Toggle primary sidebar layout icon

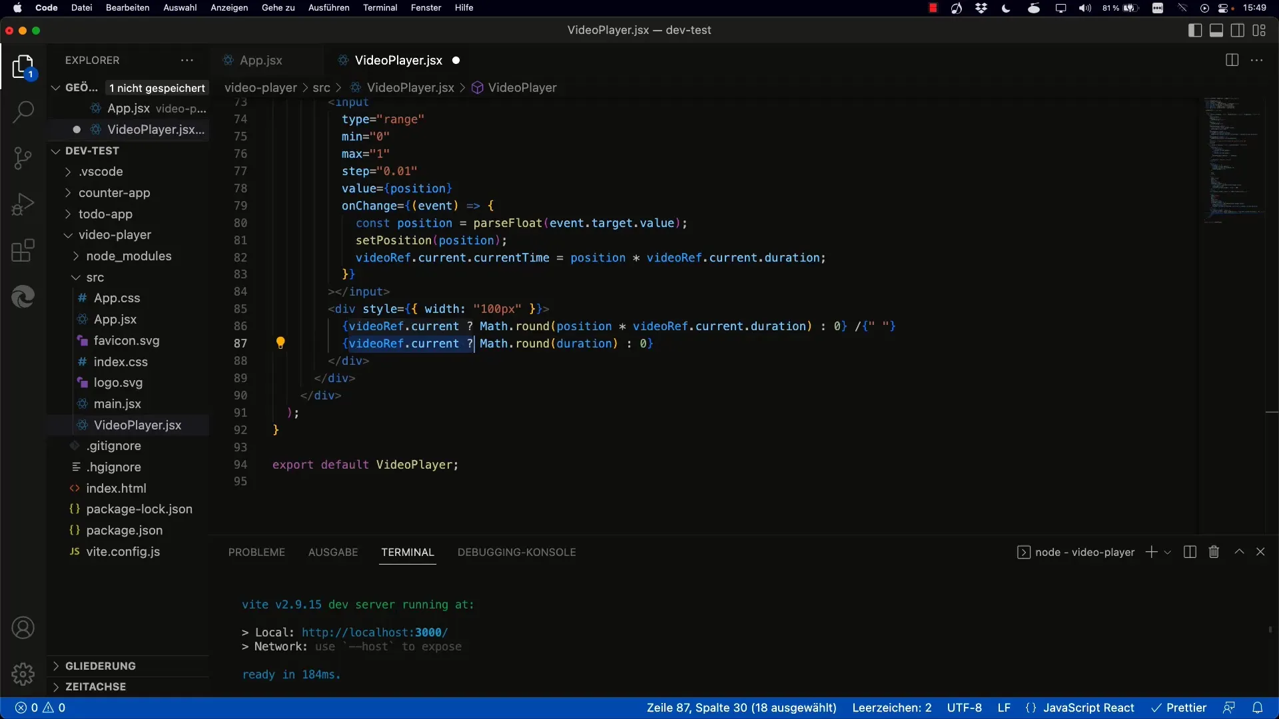pyautogui.click(x=1195, y=30)
